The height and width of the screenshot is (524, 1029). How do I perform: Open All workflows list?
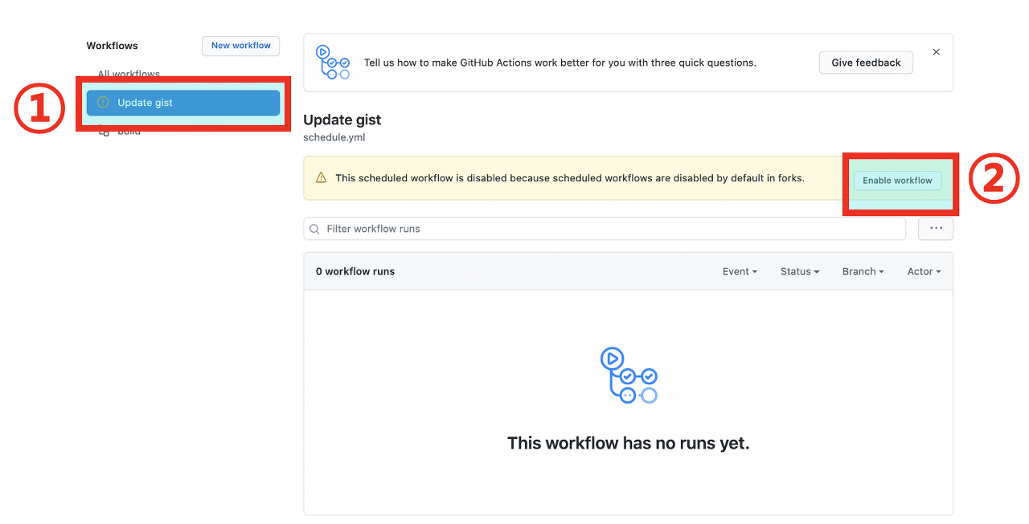(x=129, y=74)
